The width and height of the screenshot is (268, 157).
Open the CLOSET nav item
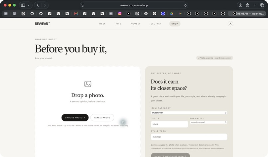(x=136, y=24)
